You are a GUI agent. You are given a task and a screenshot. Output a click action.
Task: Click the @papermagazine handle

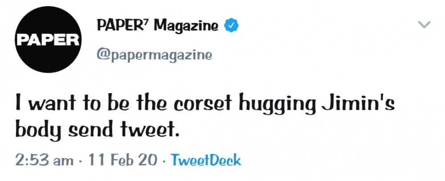[154, 55]
